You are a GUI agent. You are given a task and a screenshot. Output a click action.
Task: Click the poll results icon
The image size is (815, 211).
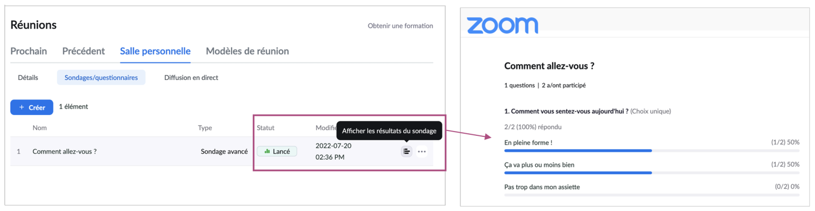[x=407, y=151]
